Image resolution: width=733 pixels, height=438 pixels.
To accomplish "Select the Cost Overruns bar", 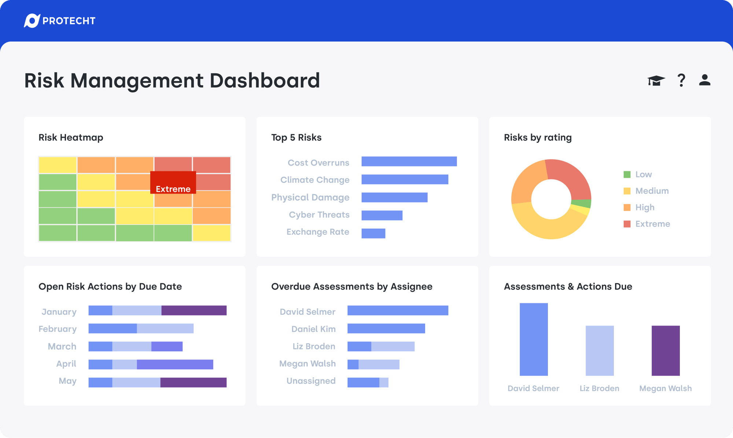I will [x=409, y=162].
